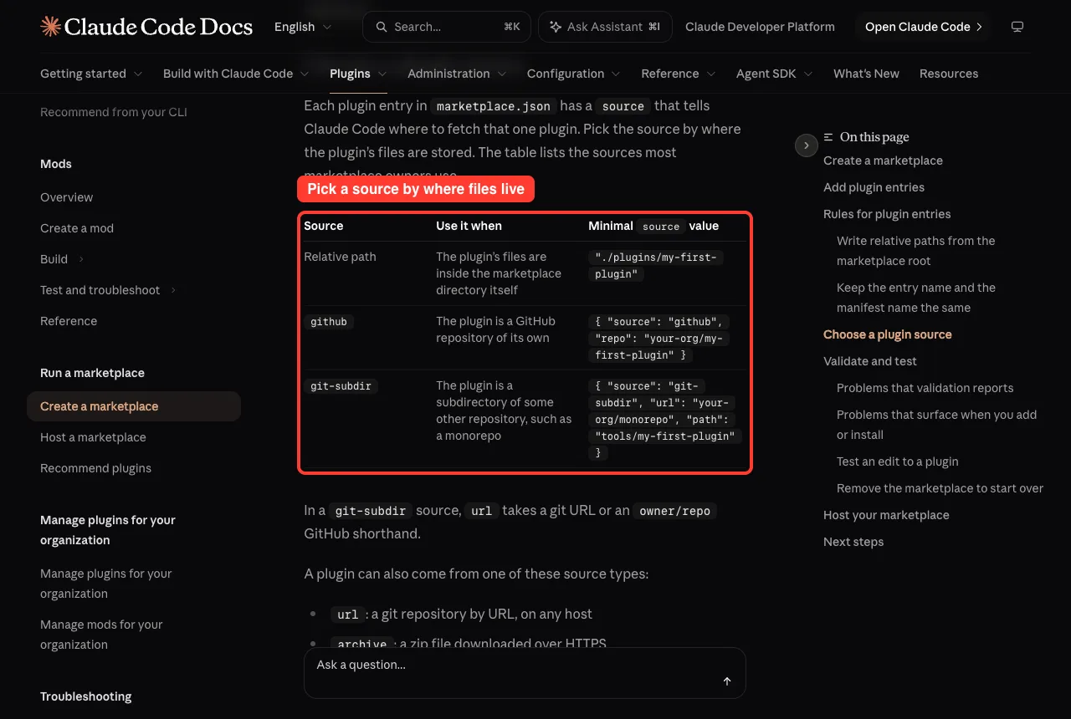The height and width of the screenshot is (719, 1071).
Task: Jump to Add plugin entries section
Action: 874,187
